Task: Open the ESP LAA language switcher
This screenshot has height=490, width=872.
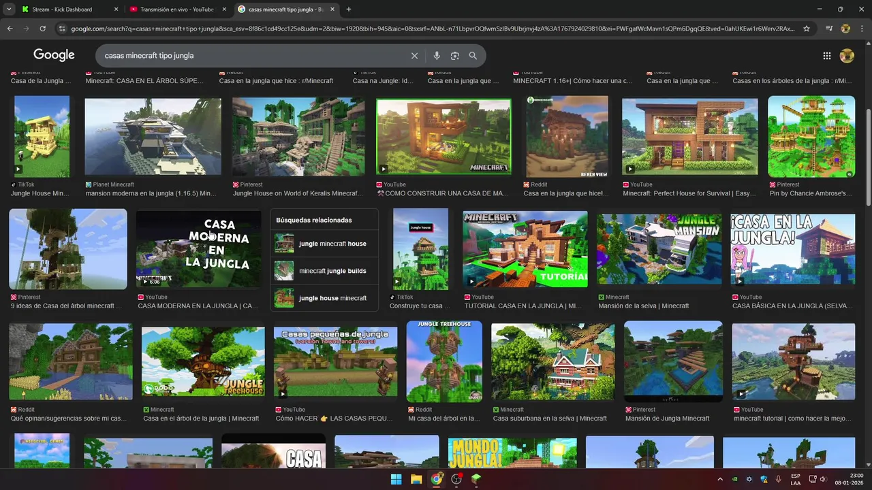Action: [x=796, y=479]
